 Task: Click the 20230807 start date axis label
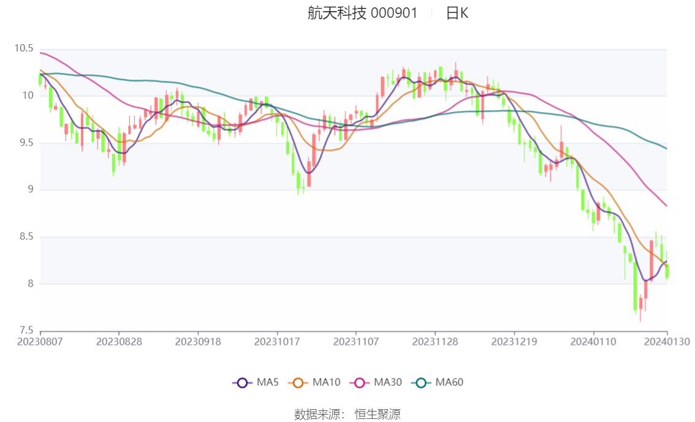tap(40, 342)
